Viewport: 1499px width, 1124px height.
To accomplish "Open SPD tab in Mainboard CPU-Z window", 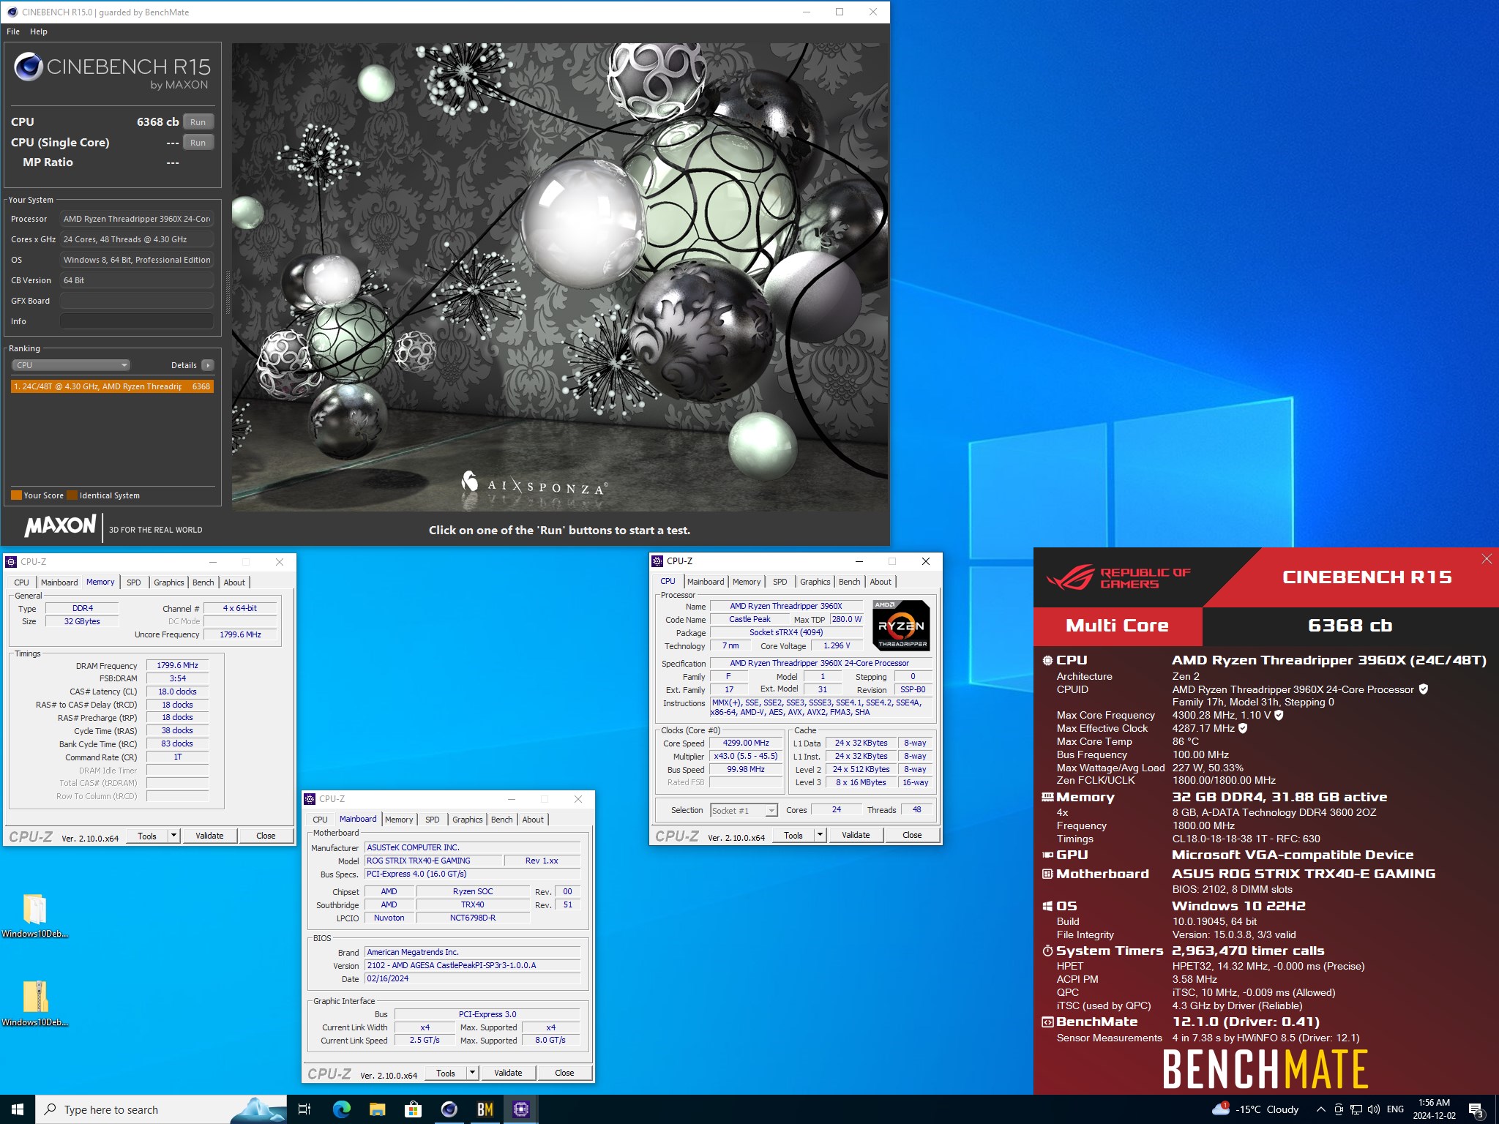I will coord(433,820).
